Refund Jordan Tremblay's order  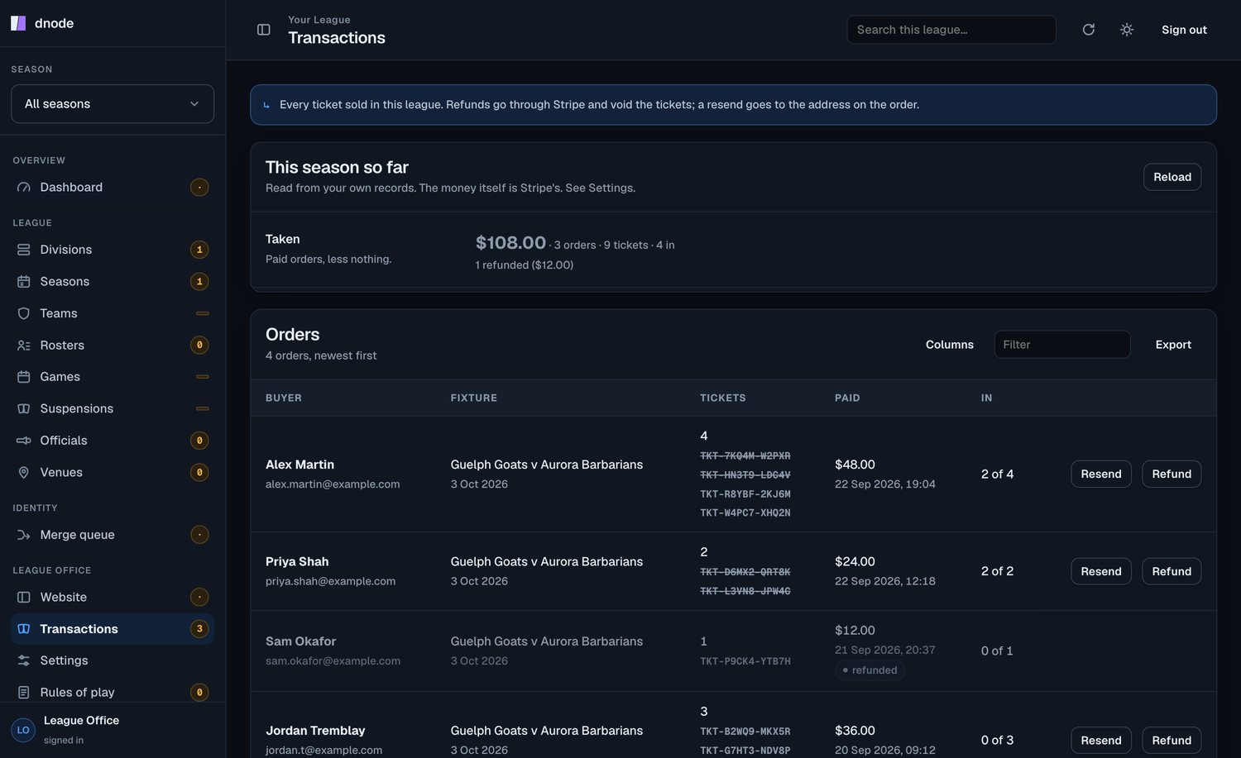click(1172, 741)
